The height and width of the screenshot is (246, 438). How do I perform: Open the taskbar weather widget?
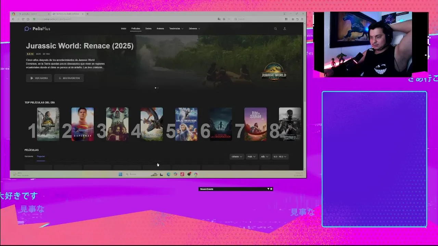(x=21, y=174)
